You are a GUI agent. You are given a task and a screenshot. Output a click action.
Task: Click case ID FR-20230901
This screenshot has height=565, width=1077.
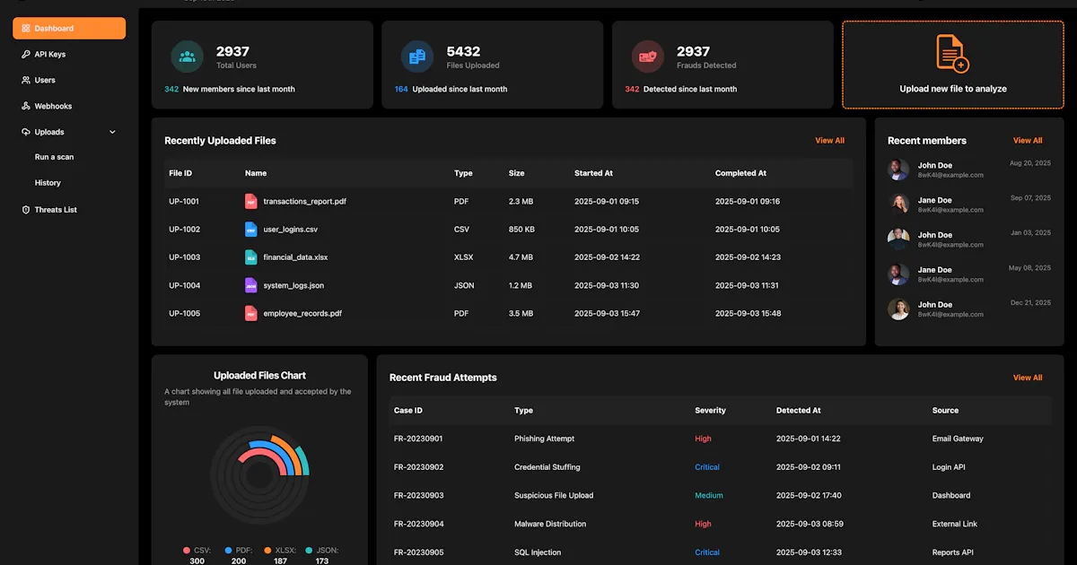pyautogui.click(x=418, y=439)
